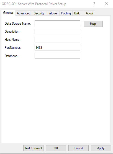Screen dimensions: 113x154
Task: Click the Test Connect button
Action: tap(33, 148)
